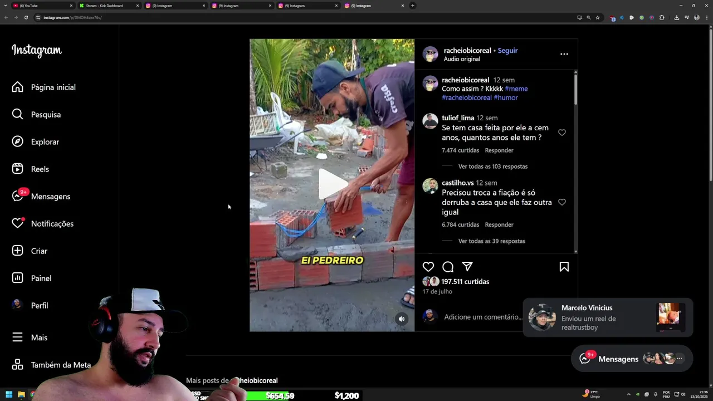Open the Extensions puzzle icon
This screenshot has height=401, width=713.
pyautogui.click(x=662, y=17)
